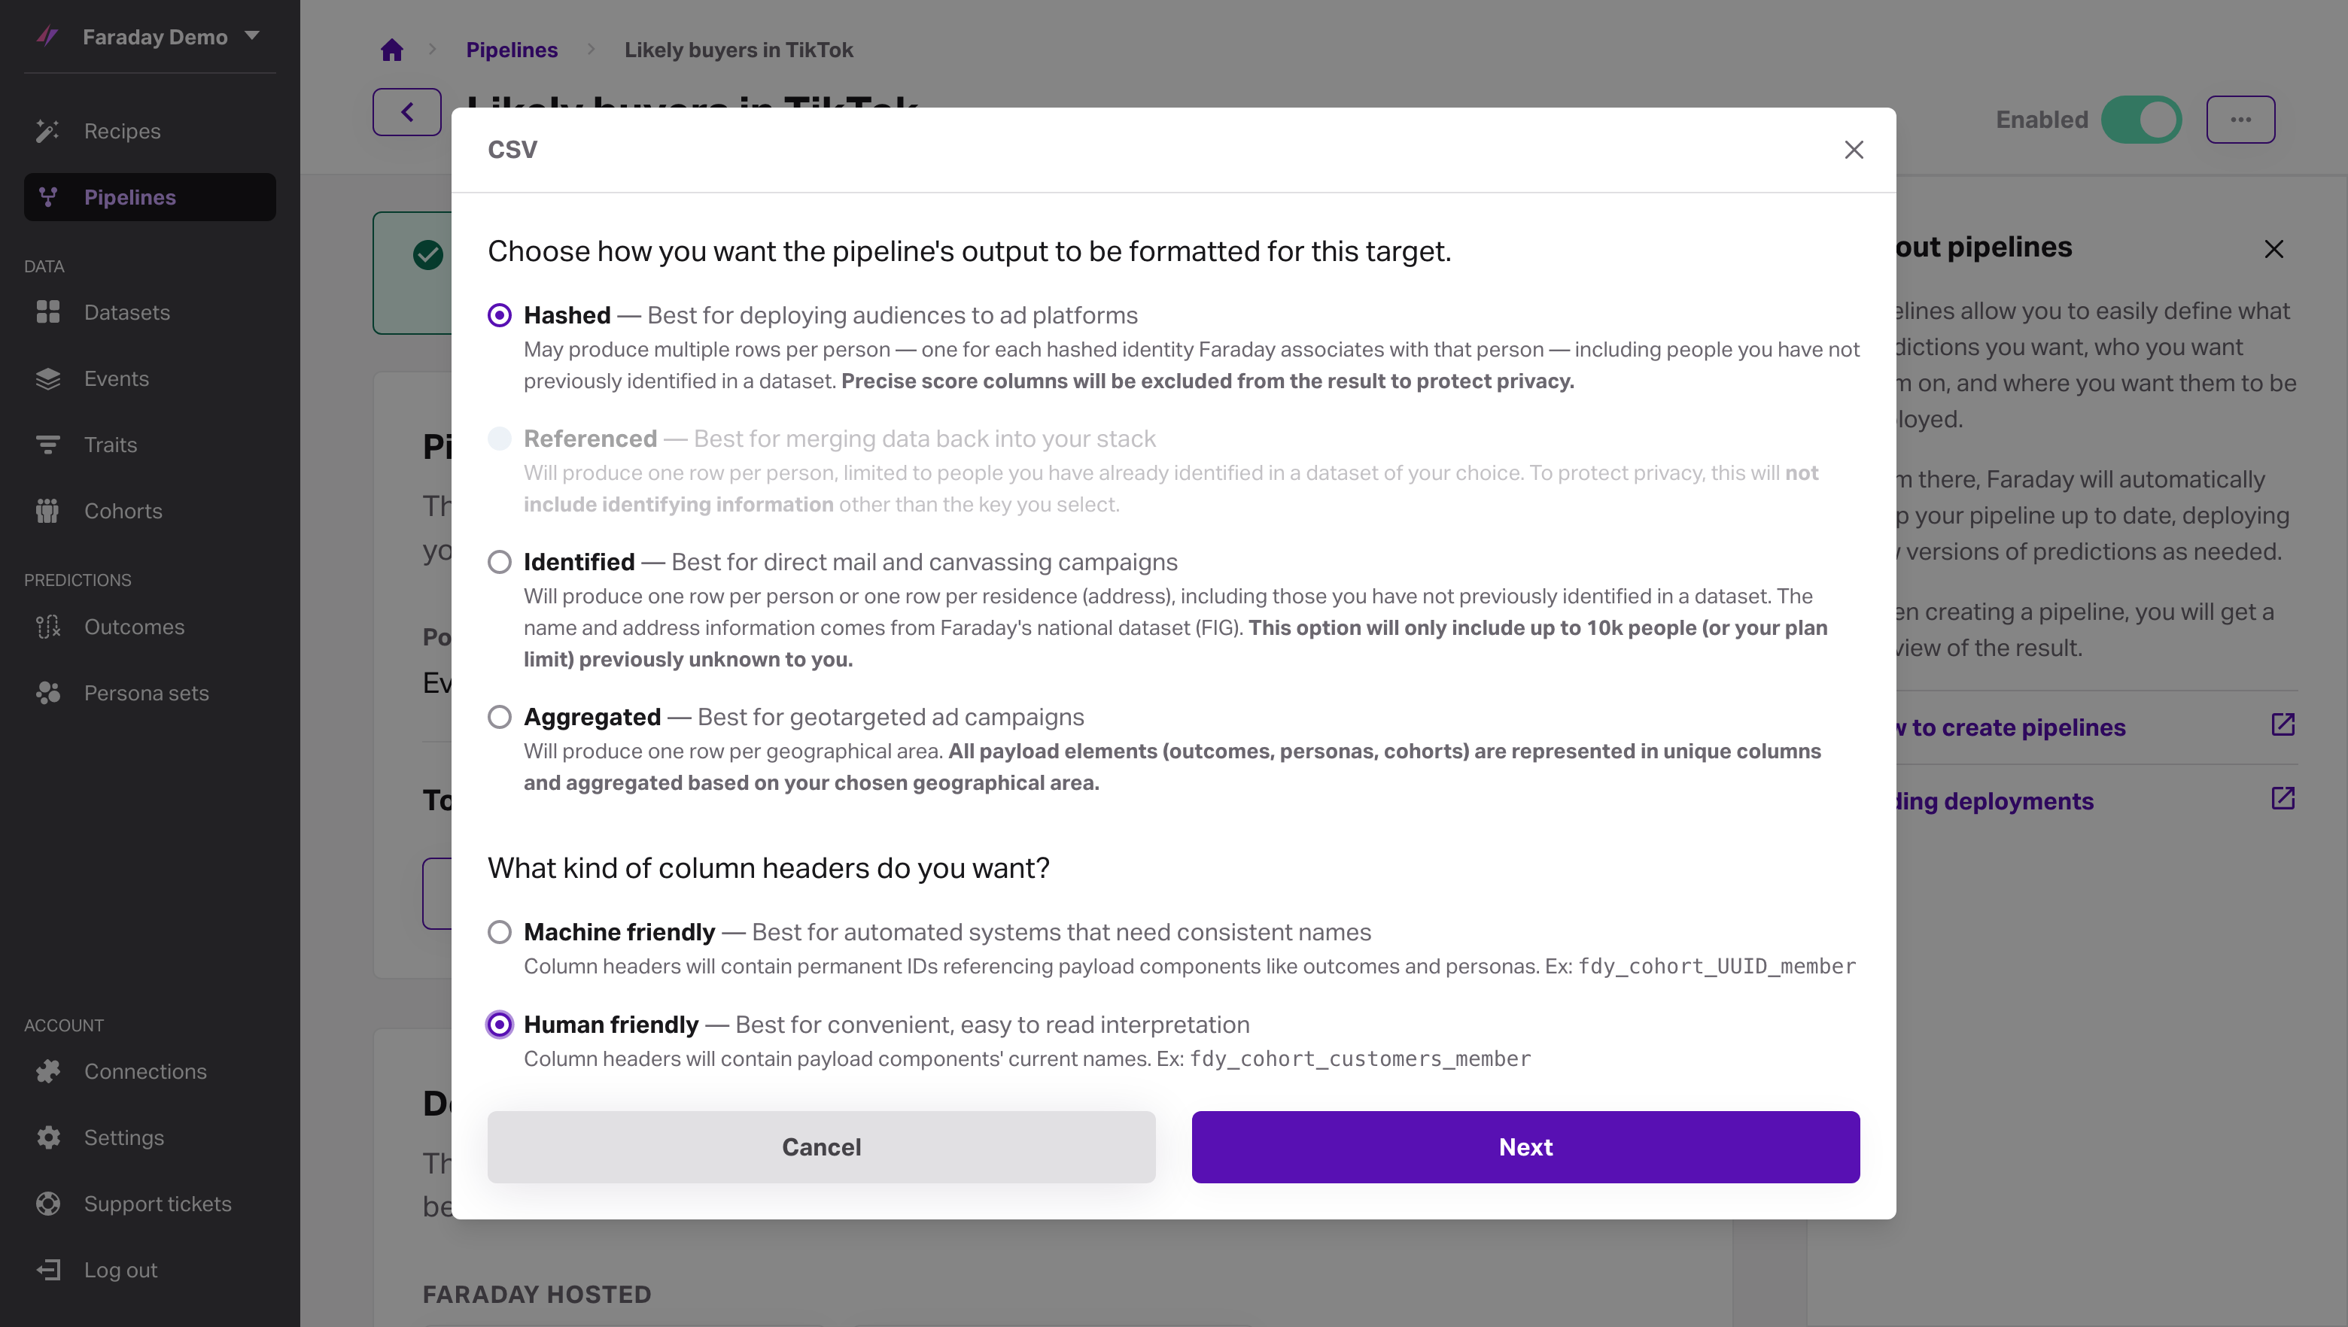The height and width of the screenshot is (1327, 2348).
Task: Select the Aggregated output format
Action: [500, 717]
